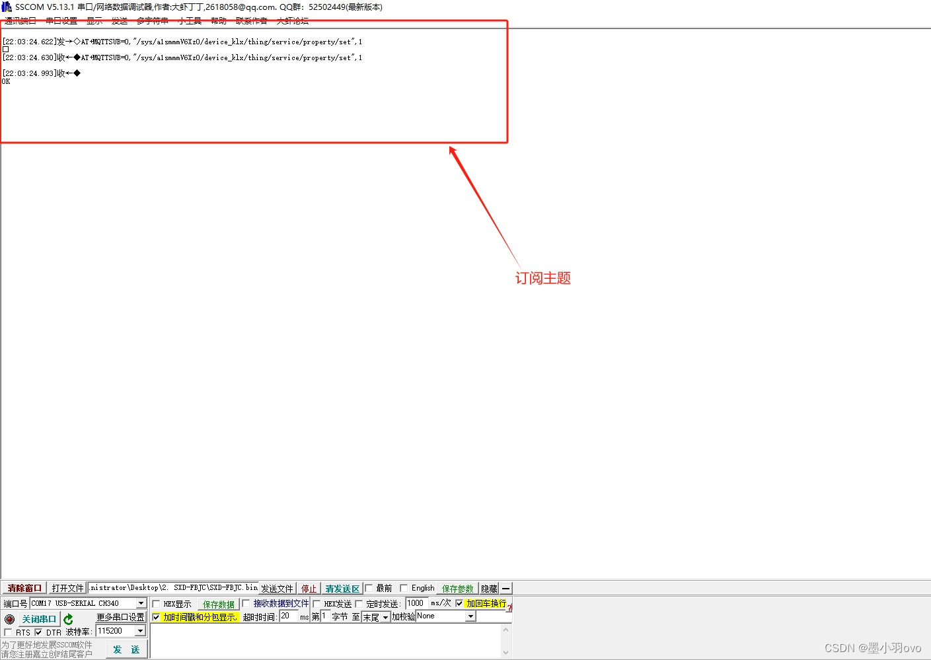931x660 pixels.
Task: Toggle the HEX发送 checkbox
Action: [317, 604]
